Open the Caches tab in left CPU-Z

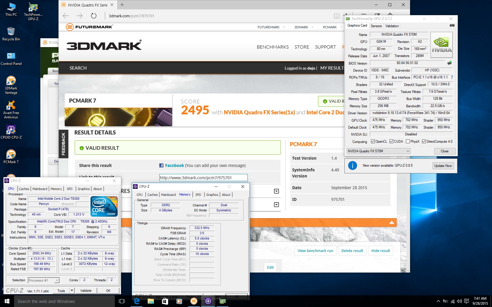pos(24,189)
